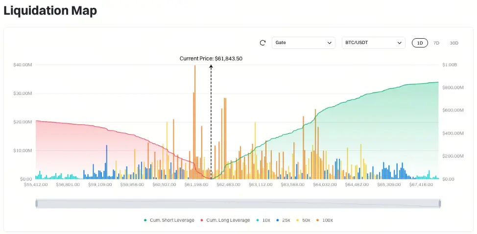
Task: Open the Gate exchange dropdown
Action: (304, 43)
